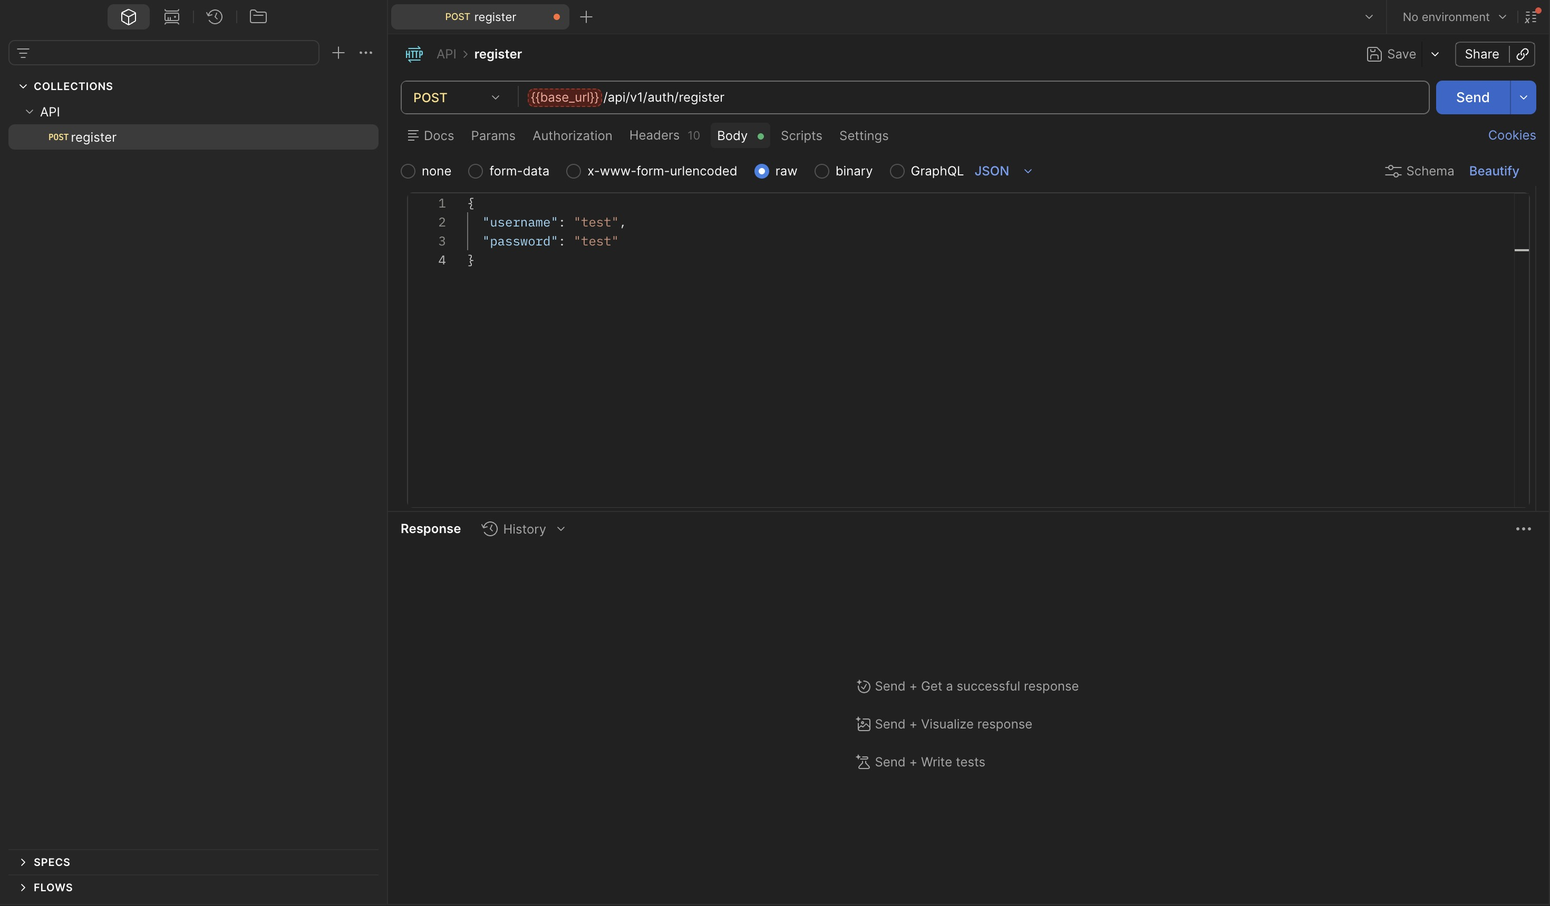
Task: Click the HTTP request type icon
Action: [414, 54]
